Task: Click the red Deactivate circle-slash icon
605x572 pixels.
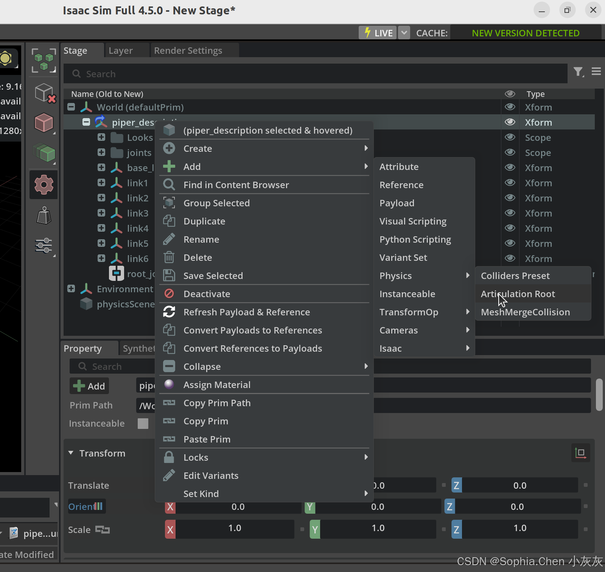Action: pos(169,294)
